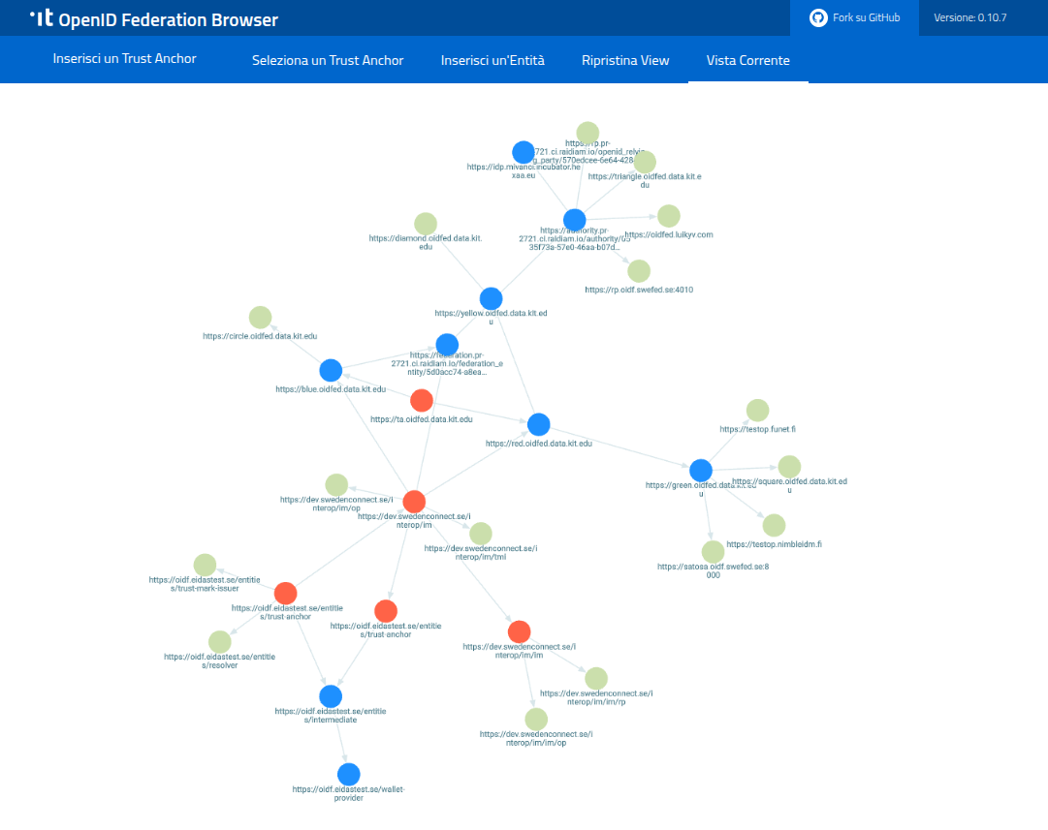
Task: Select the circle.oidfed.data.kit.edu leaf node
Action: [260, 317]
